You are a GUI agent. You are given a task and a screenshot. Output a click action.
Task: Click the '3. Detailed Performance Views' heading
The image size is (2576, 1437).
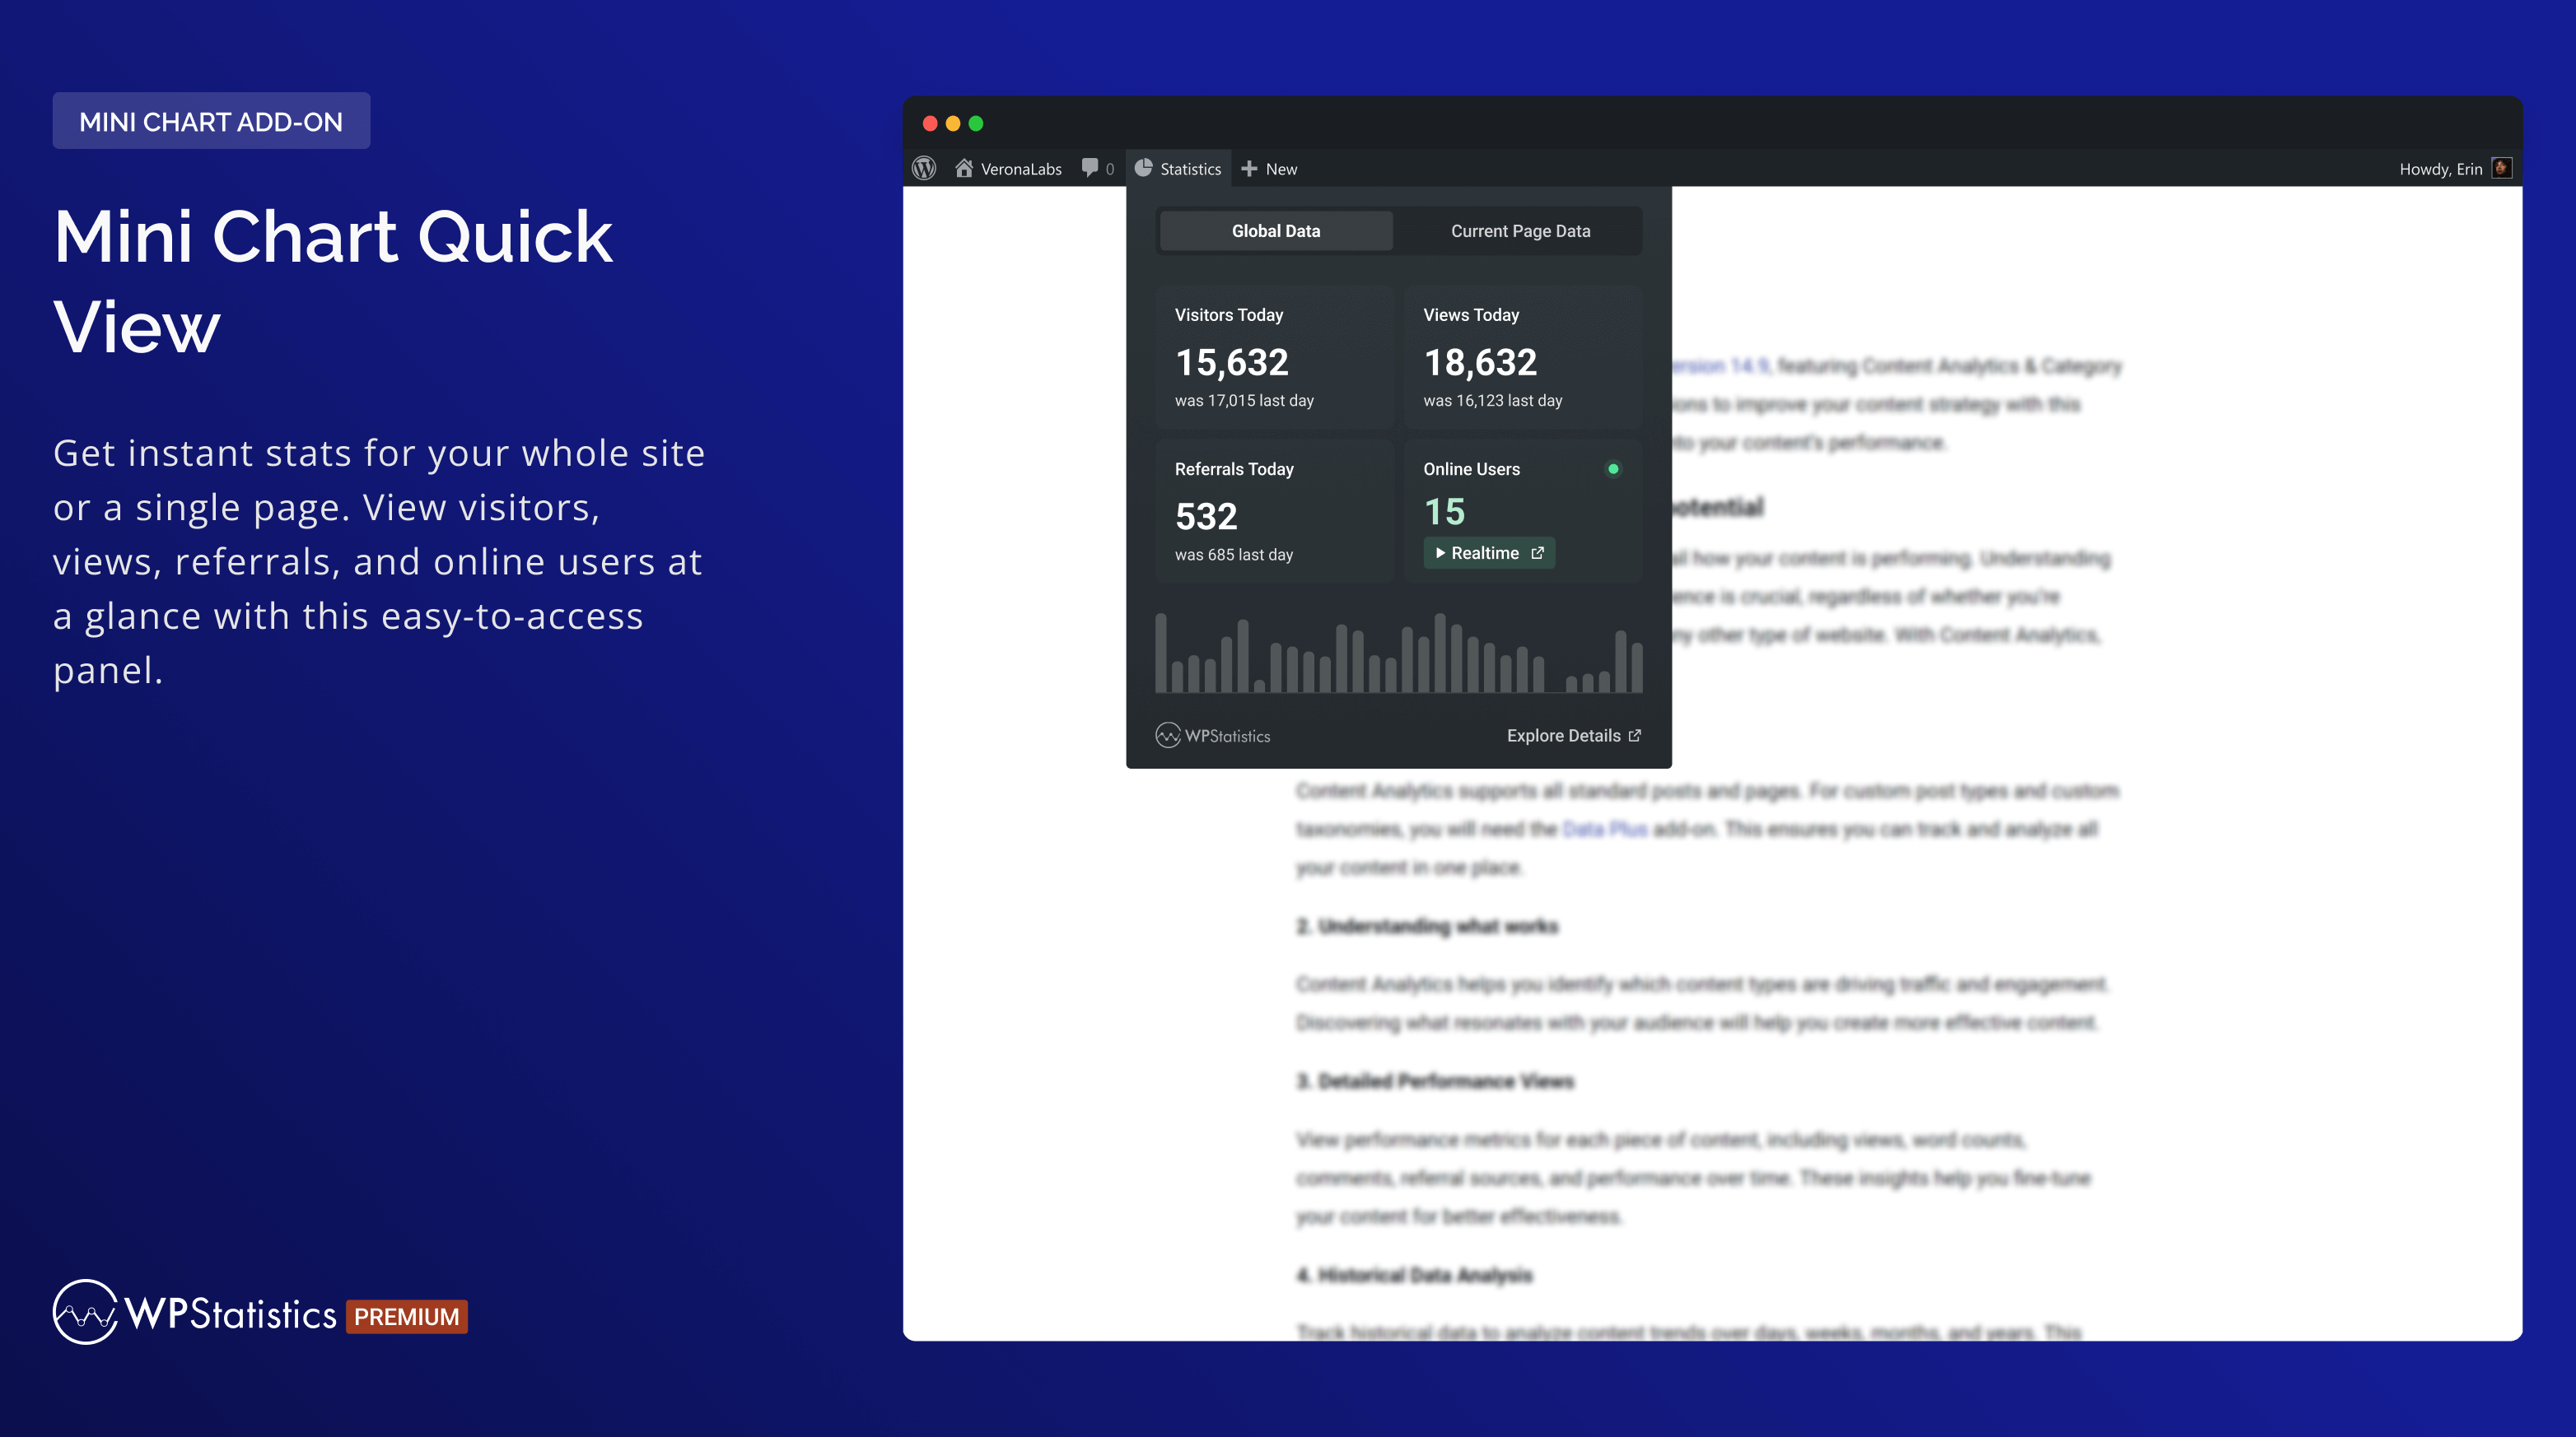pyautogui.click(x=1435, y=1081)
